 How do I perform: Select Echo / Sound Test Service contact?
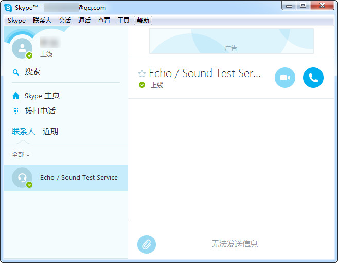66,178
